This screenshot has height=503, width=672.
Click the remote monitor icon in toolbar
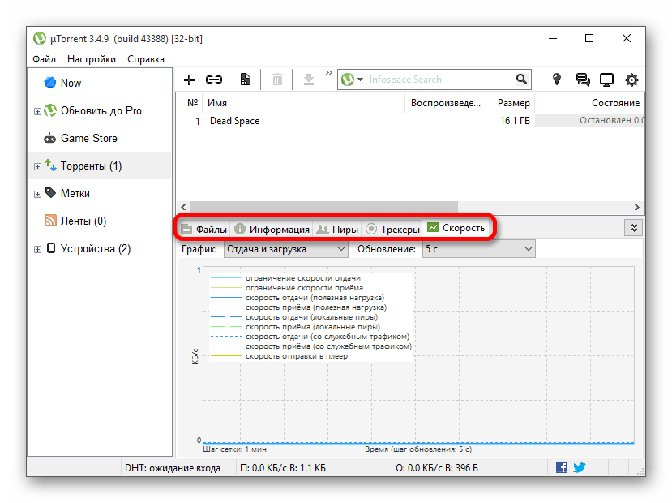coord(606,80)
